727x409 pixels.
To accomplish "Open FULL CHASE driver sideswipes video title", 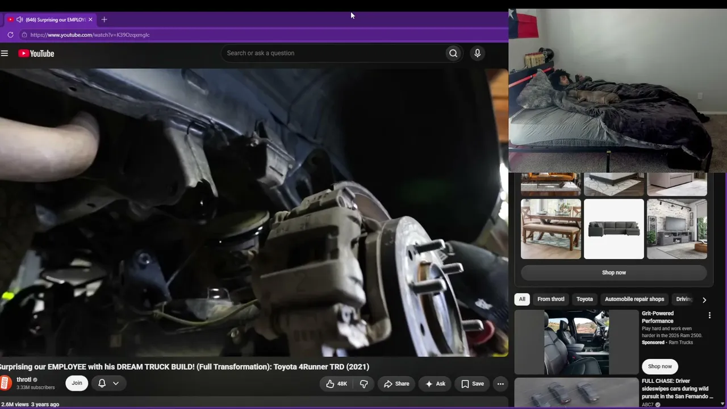I will point(677,389).
